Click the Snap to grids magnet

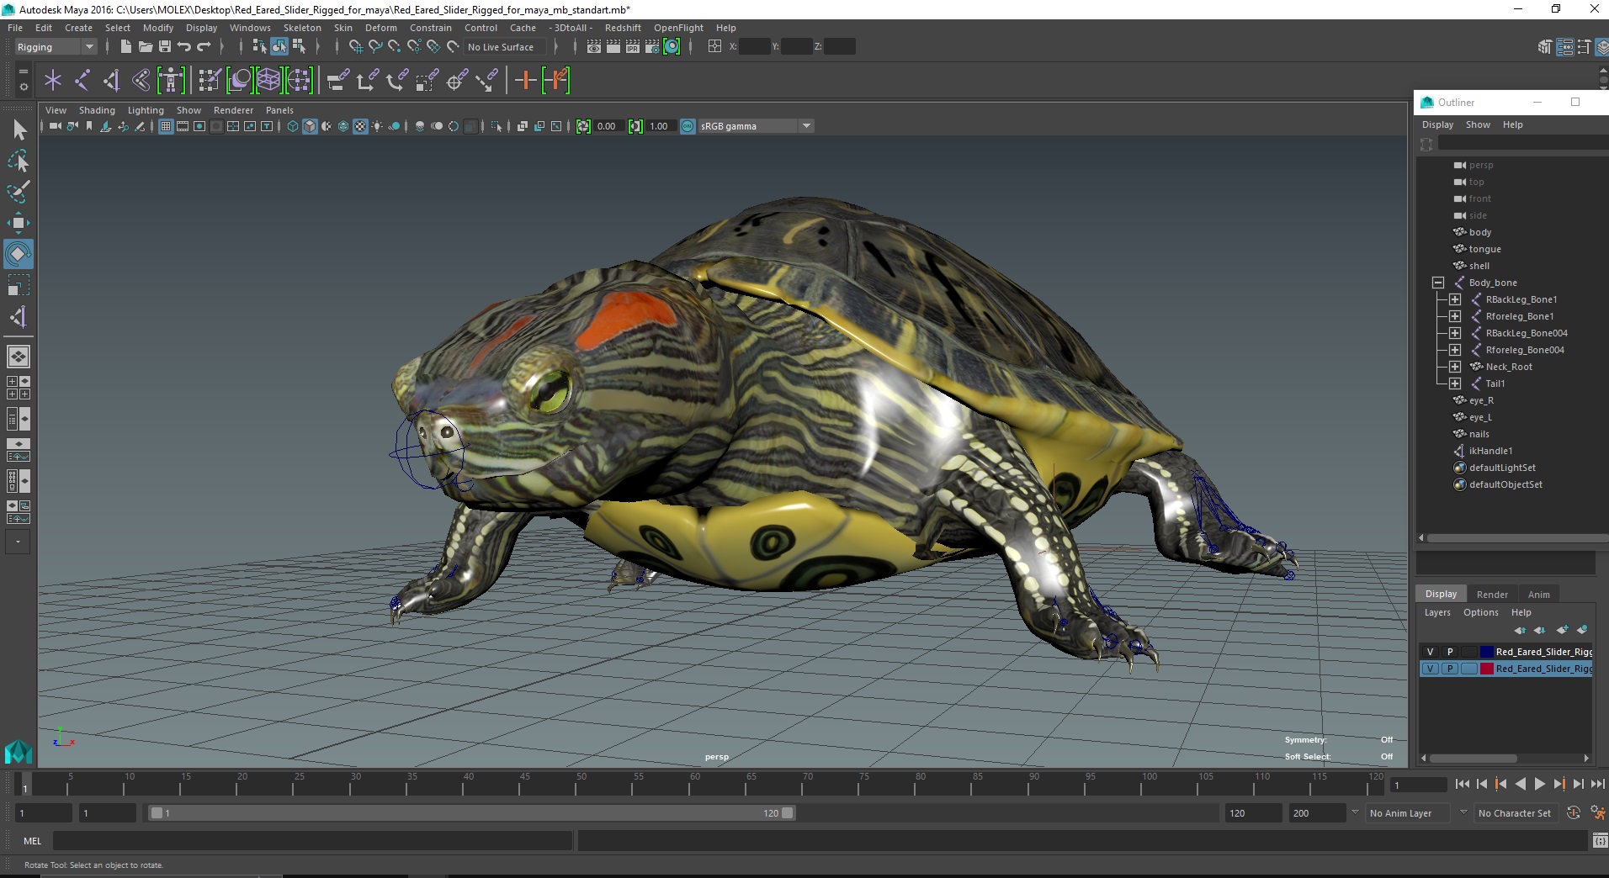pyautogui.click(x=356, y=47)
